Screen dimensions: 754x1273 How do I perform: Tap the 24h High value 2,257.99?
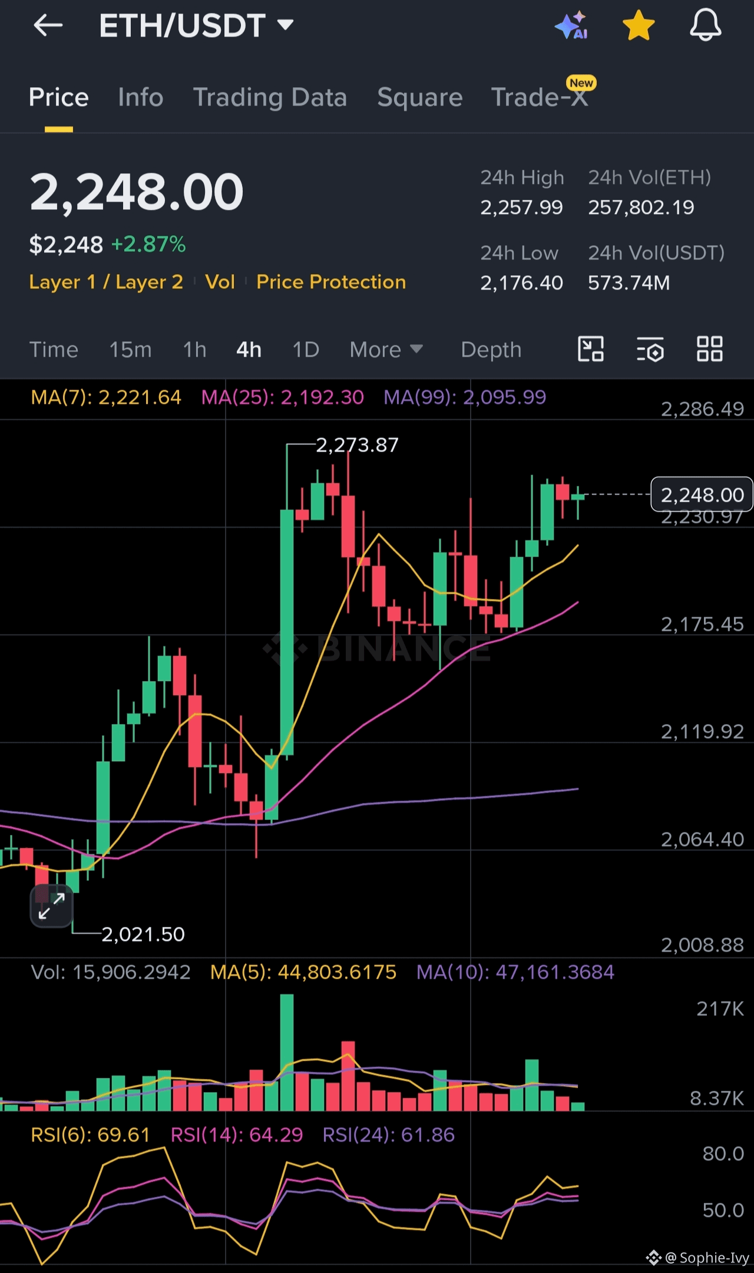point(521,208)
